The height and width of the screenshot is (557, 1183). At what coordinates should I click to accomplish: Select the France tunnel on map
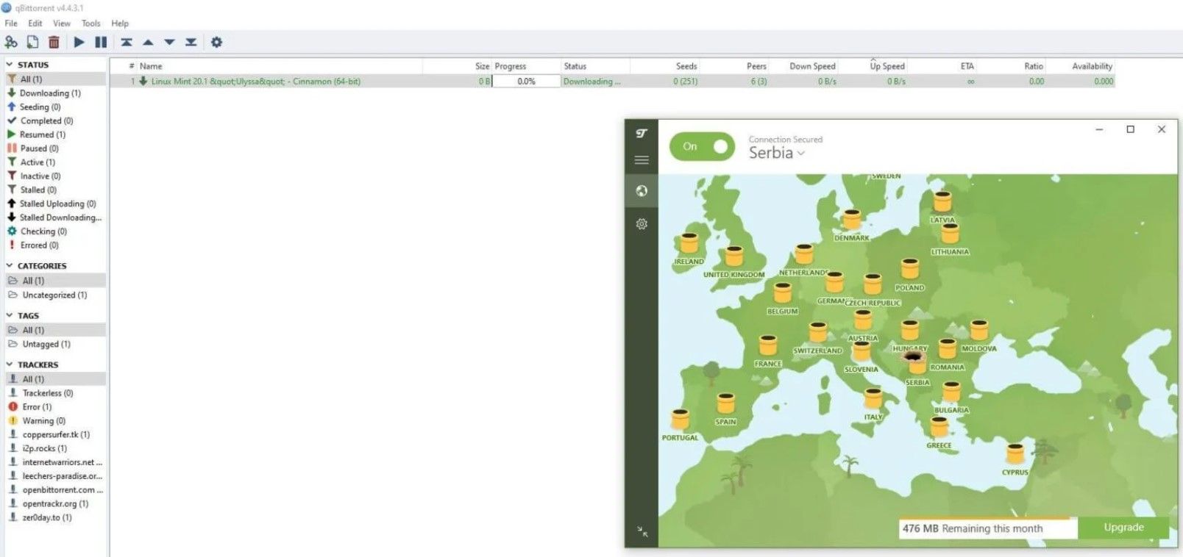coord(768,346)
